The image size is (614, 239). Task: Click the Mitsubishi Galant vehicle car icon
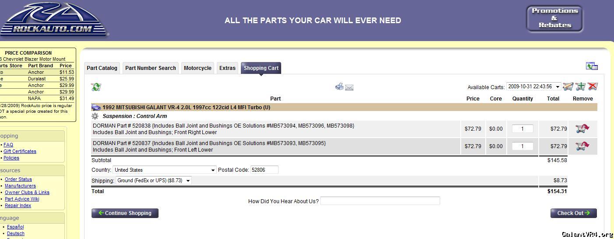96,107
